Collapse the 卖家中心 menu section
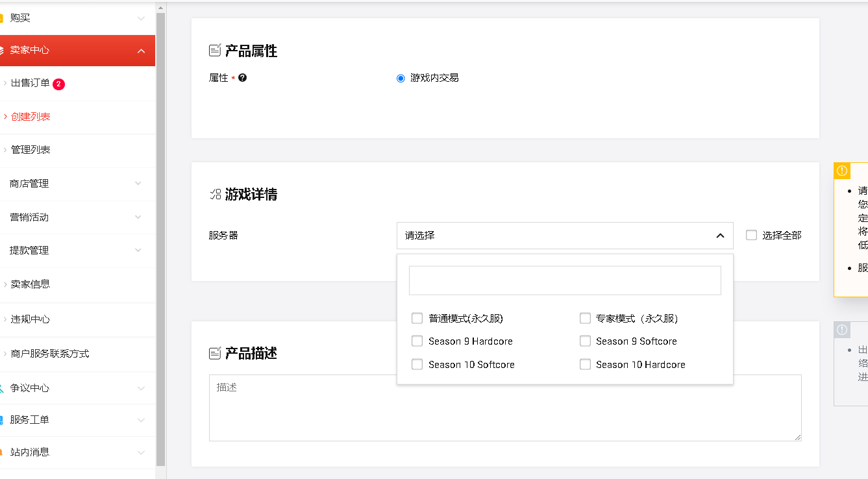 click(x=141, y=51)
